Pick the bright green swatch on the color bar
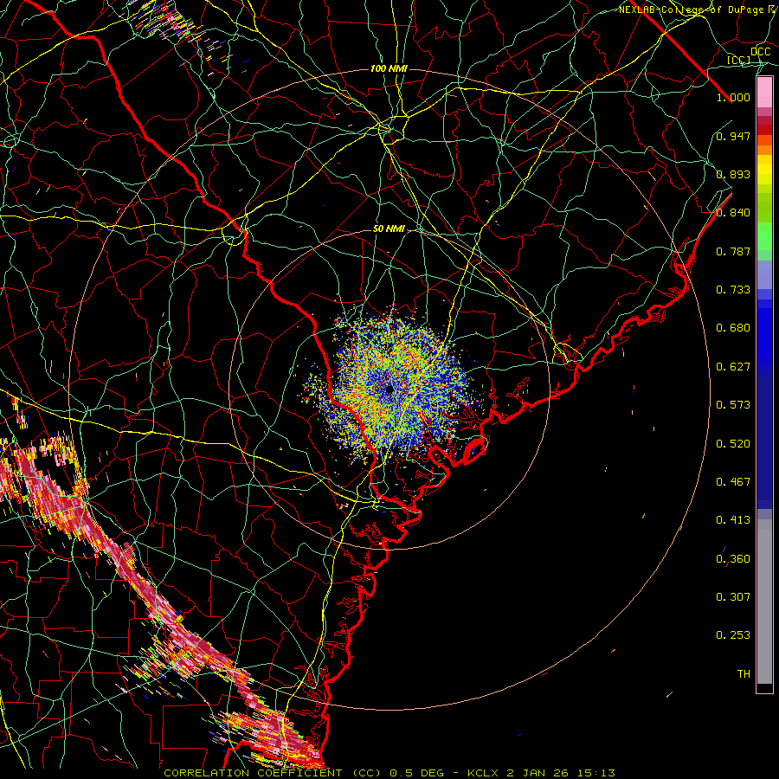 coord(764,236)
